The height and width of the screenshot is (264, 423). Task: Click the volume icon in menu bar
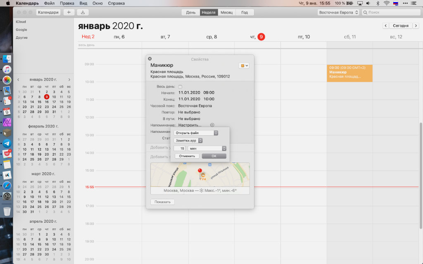pos(368,3)
